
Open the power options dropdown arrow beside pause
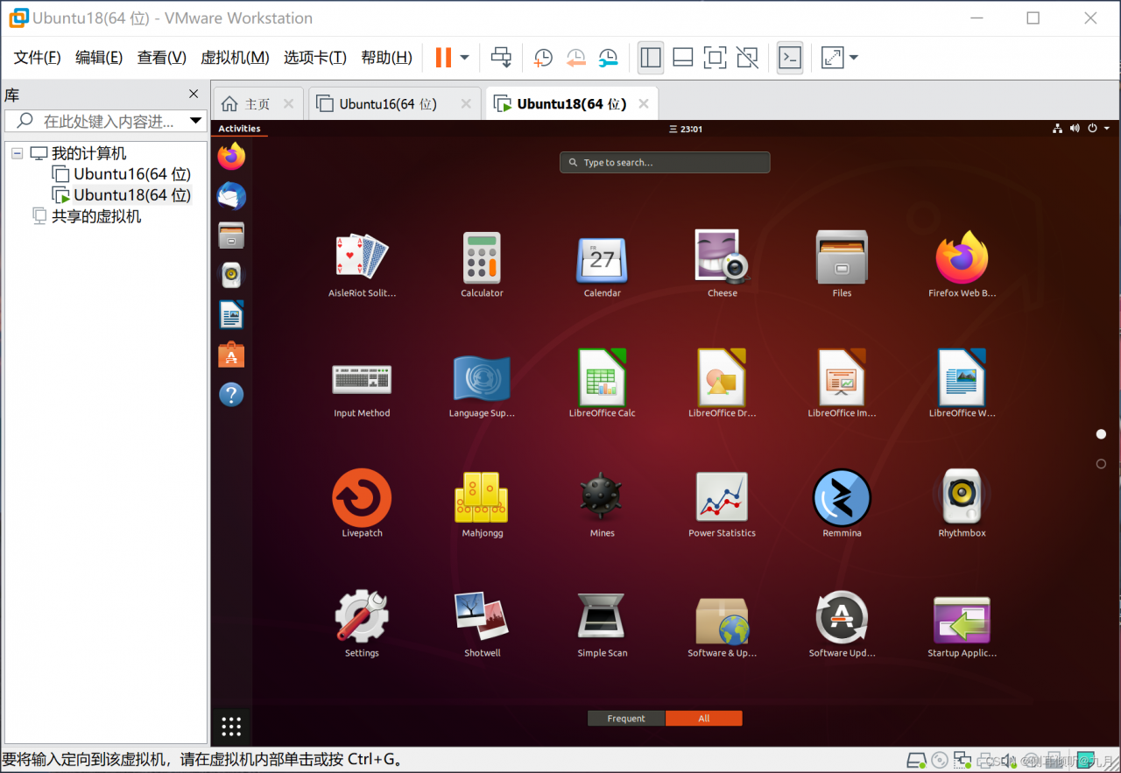click(464, 58)
